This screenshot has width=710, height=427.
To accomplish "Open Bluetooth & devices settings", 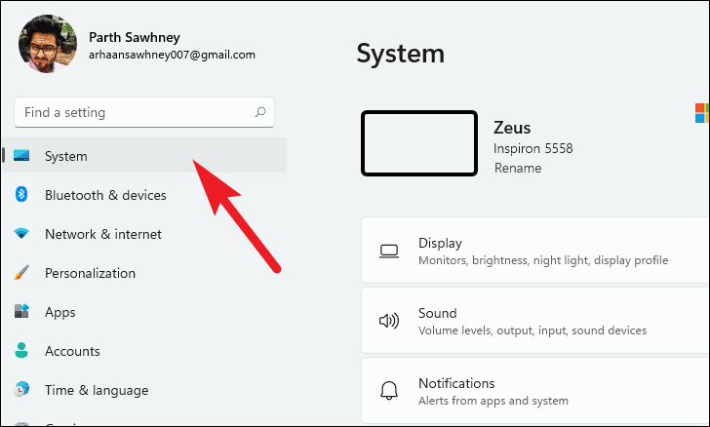I will (144, 195).
